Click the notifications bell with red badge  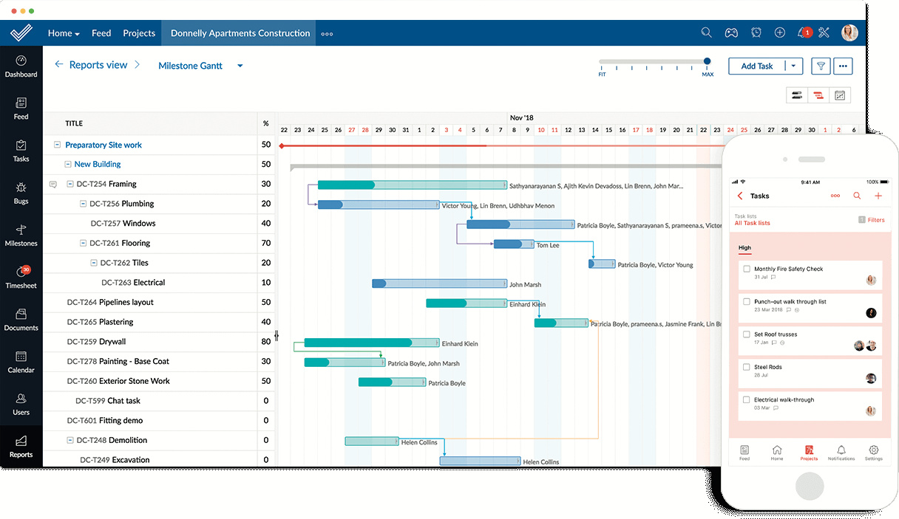pos(803,32)
